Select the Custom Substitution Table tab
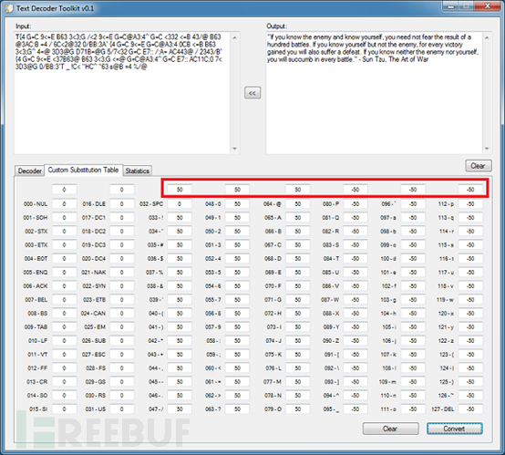The image size is (505, 455). click(83, 170)
